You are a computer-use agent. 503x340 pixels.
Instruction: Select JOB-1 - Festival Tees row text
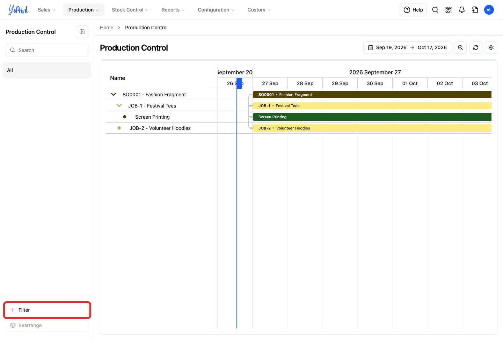(152, 106)
